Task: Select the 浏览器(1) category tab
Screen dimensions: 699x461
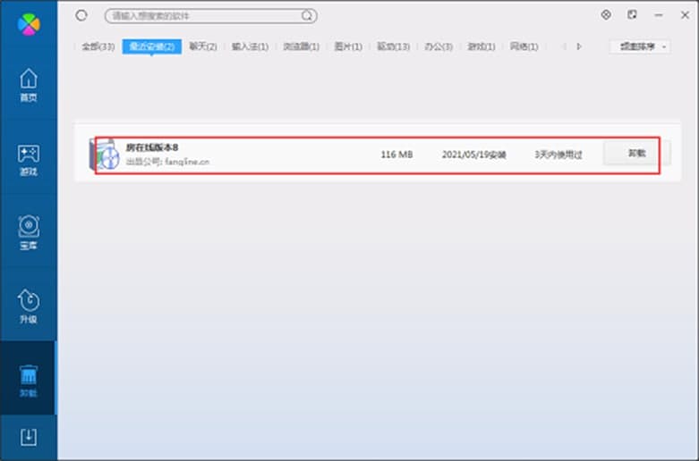Action: (x=300, y=46)
